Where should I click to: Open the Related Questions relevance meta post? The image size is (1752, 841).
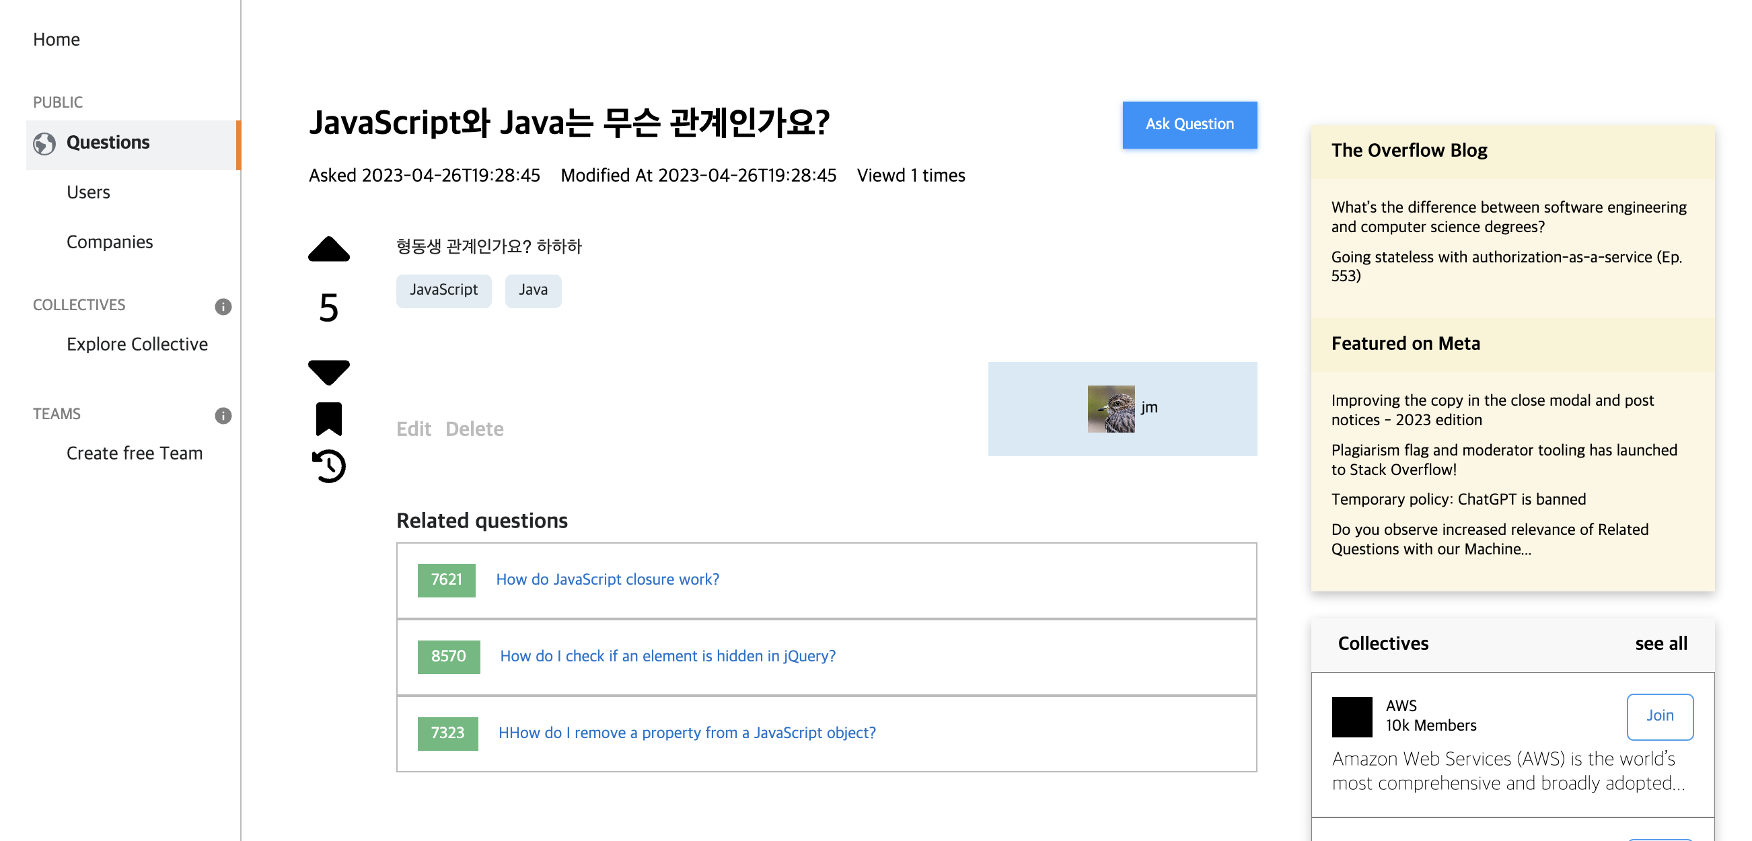tap(1490, 539)
